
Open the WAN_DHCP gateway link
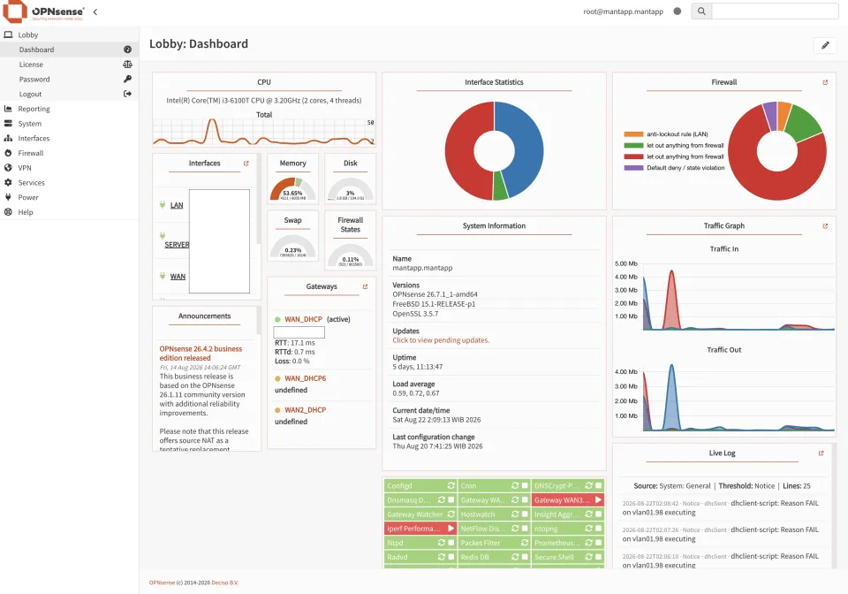coord(303,319)
